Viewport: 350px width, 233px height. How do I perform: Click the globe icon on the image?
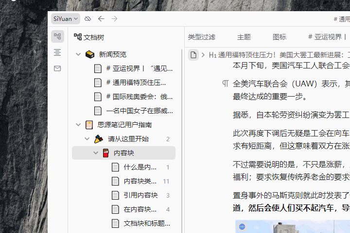pyautogui.click(x=242, y=227)
